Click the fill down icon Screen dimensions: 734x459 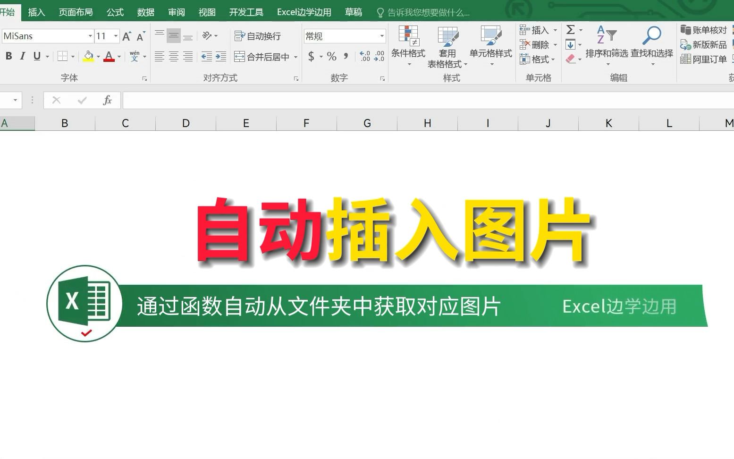coord(571,45)
